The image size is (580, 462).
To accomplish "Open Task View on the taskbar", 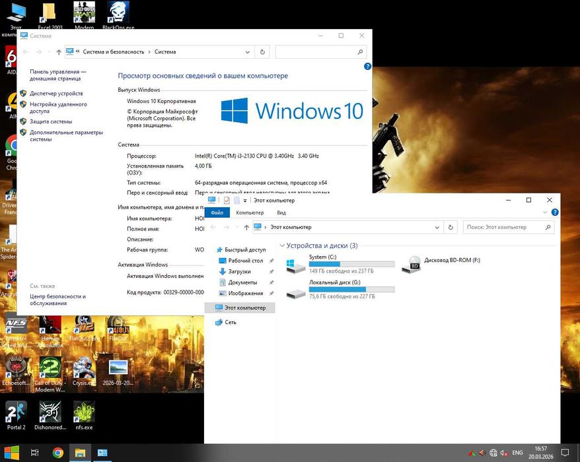I will pyautogui.click(x=35, y=452).
